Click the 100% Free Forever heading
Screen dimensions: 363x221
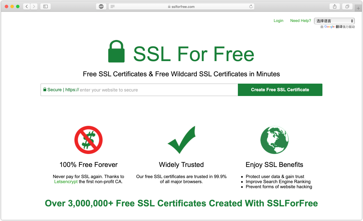pyautogui.click(x=88, y=165)
